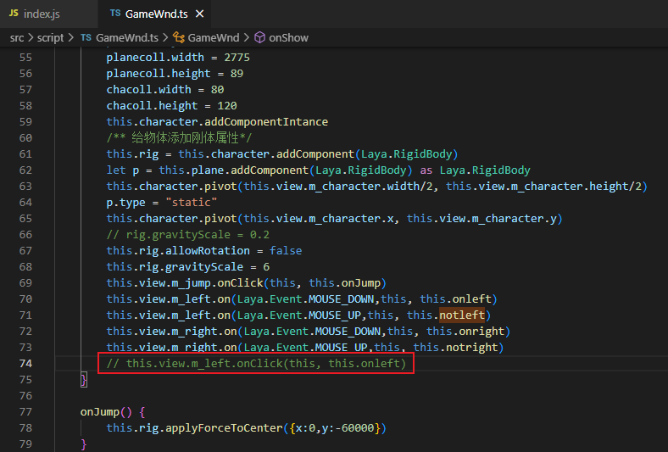
Task: Close the GameWnd.ts tab
Action: [x=199, y=14]
